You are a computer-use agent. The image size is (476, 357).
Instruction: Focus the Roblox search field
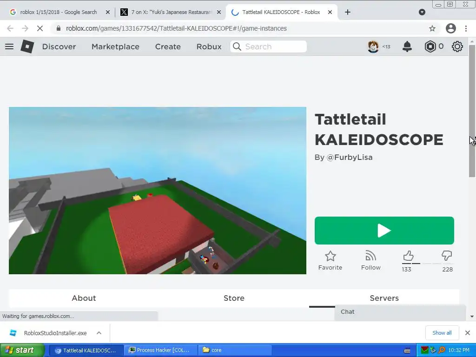[268, 46]
